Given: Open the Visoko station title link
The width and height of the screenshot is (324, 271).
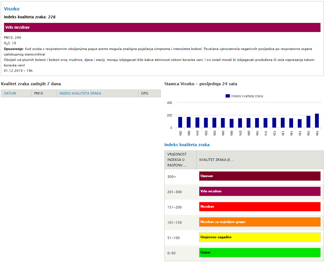Looking at the screenshot, I should coord(11,9).
